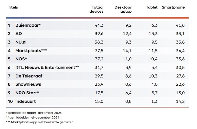Click NPO Start smartphone value 13,0
Image resolution: width=197 pixels, height=129 pixels.
[180, 93]
